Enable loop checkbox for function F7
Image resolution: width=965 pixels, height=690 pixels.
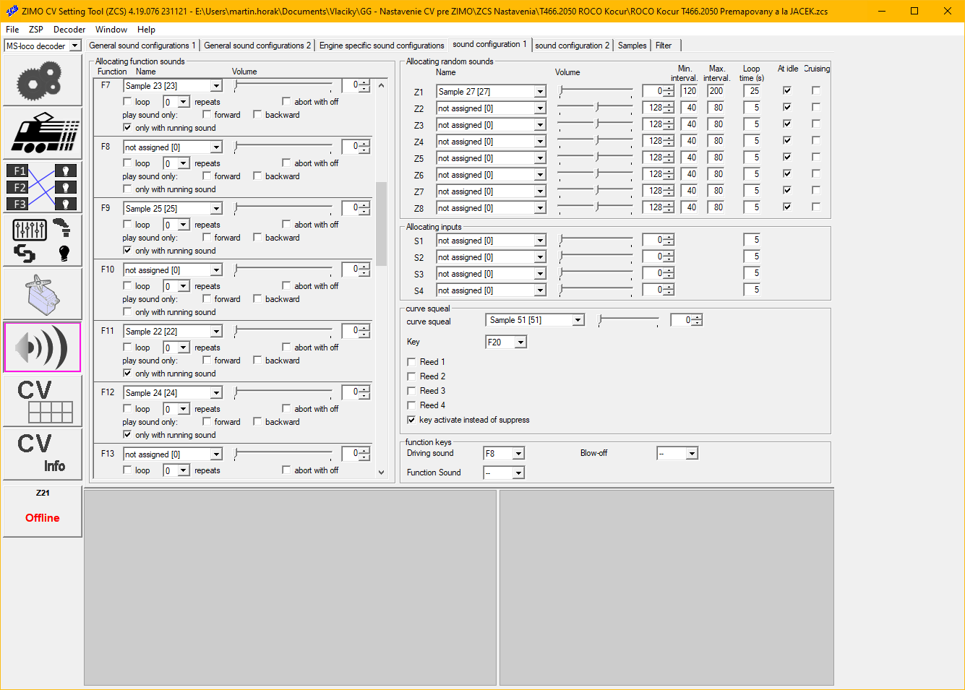click(x=127, y=102)
